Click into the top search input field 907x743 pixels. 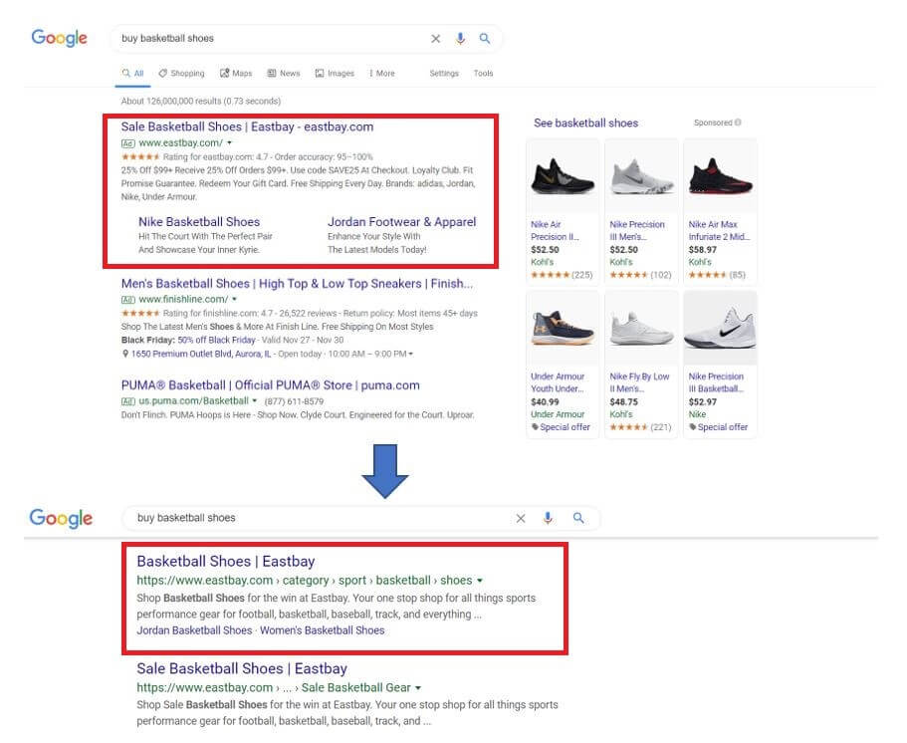click(269, 39)
